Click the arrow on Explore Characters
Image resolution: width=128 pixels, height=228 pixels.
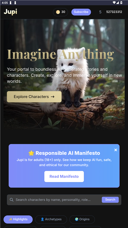pos(53,97)
